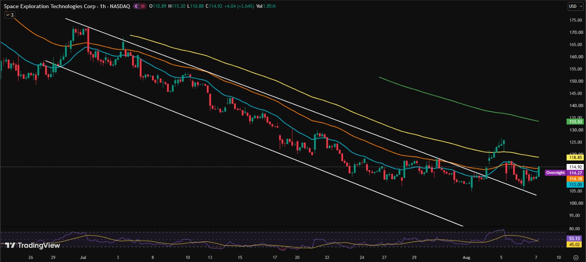This screenshot has width=586, height=262.
Task: Click the close value C114.92
Action: tap(215, 6)
